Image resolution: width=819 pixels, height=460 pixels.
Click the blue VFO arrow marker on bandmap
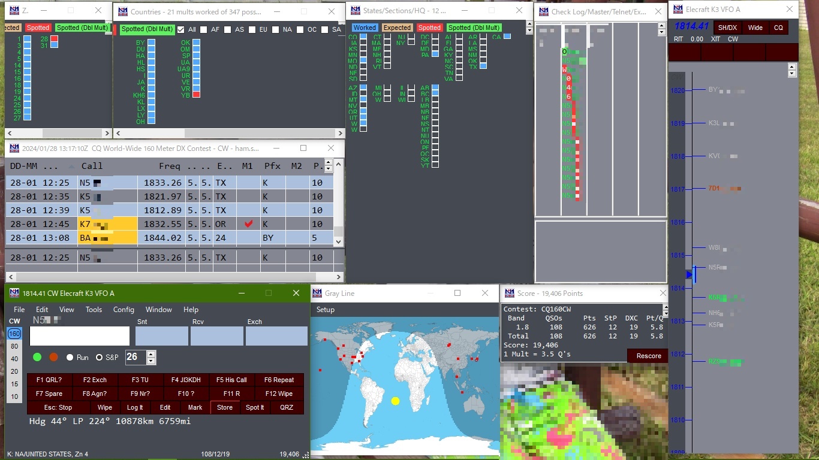(689, 274)
